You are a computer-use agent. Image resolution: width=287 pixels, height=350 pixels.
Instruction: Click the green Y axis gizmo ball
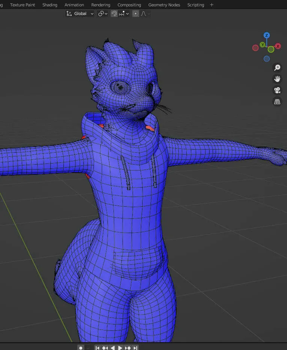coord(263,45)
